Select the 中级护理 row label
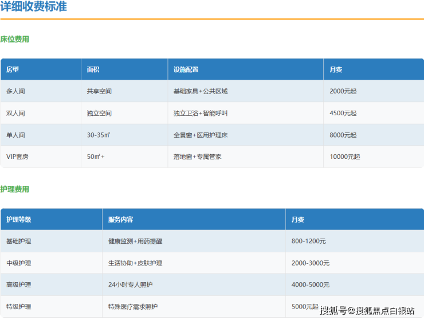Image resolution: width=424 pixels, height=320 pixels. [19, 263]
